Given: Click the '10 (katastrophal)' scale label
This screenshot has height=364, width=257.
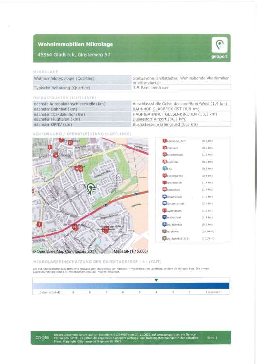Looking at the screenshot, I should click(49, 292).
